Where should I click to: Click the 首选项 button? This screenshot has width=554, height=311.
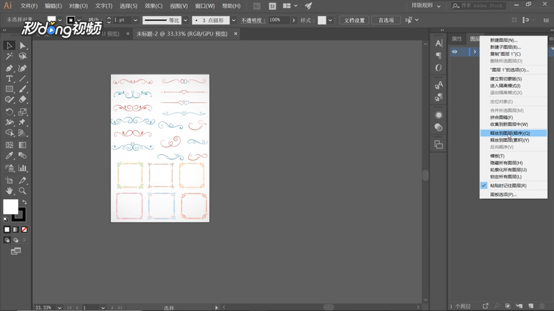click(x=386, y=20)
